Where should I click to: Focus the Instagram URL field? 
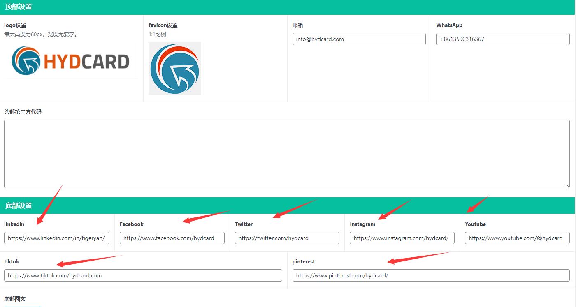[402, 238]
